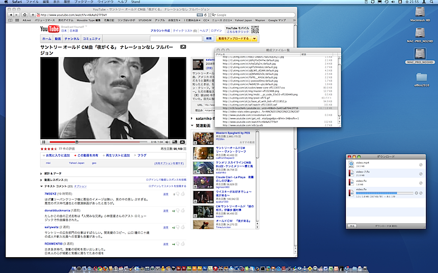Expand the 動画レスポンス section

tap(42, 180)
